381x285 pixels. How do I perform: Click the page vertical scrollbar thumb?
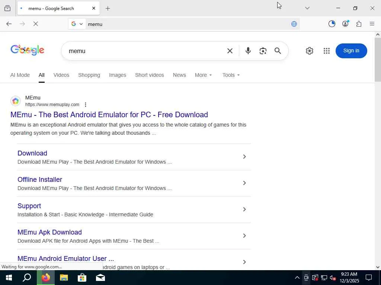click(x=378, y=60)
